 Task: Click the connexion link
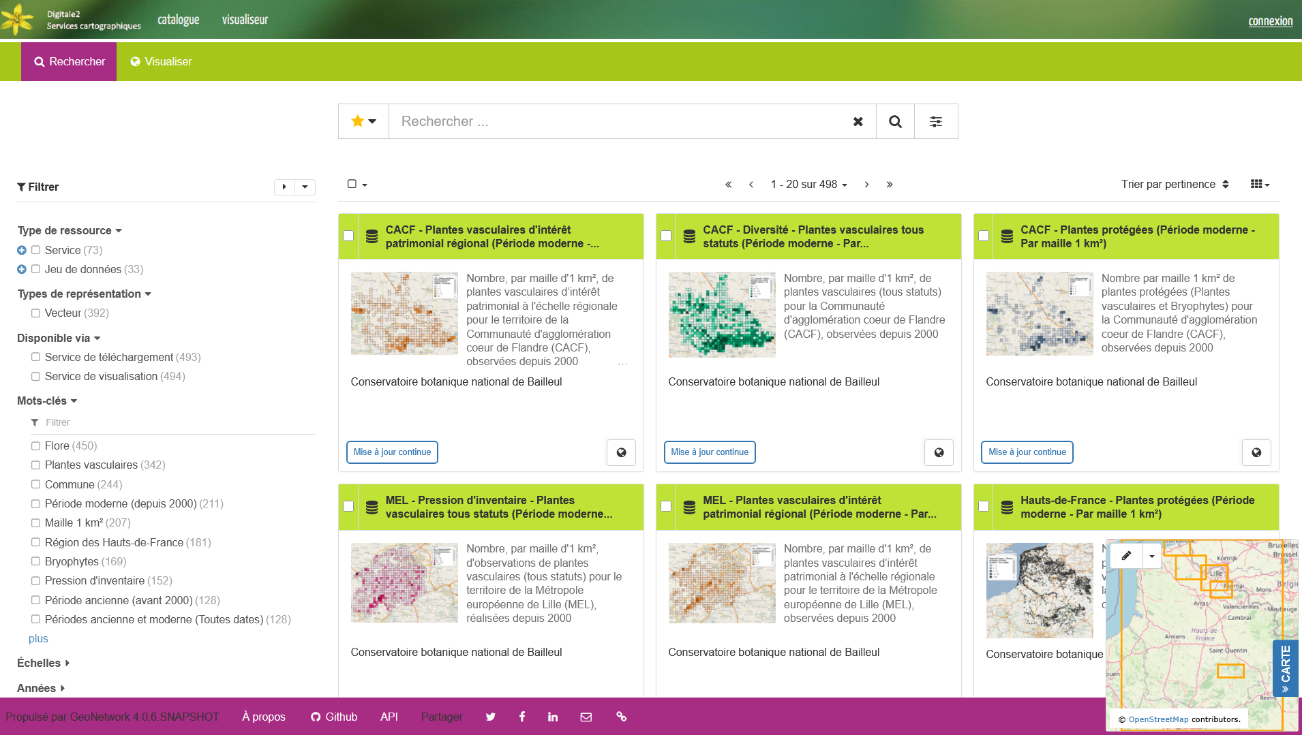(x=1270, y=21)
